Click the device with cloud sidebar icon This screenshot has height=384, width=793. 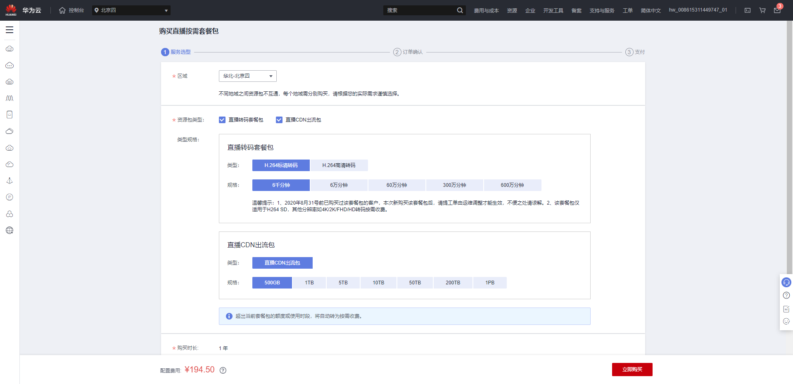[9, 115]
